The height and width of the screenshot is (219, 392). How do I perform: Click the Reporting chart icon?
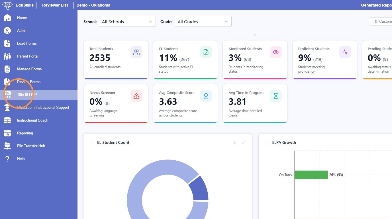coord(7,133)
